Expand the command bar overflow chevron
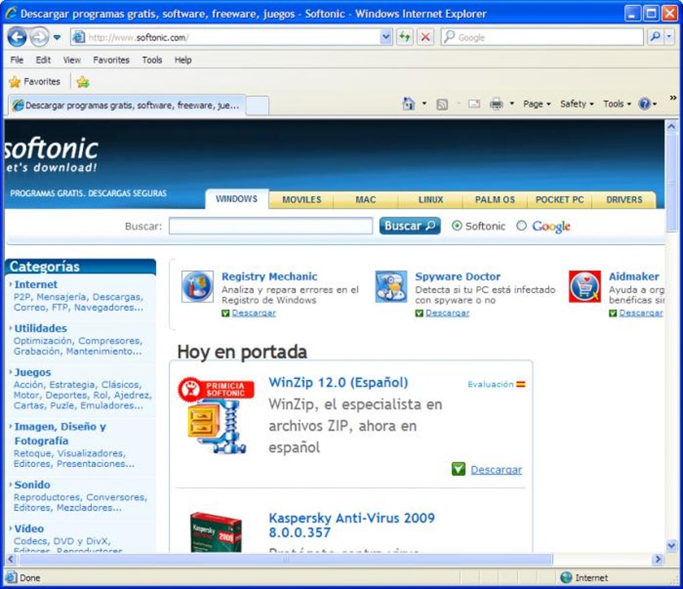The width and height of the screenshot is (683, 589). tap(673, 98)
